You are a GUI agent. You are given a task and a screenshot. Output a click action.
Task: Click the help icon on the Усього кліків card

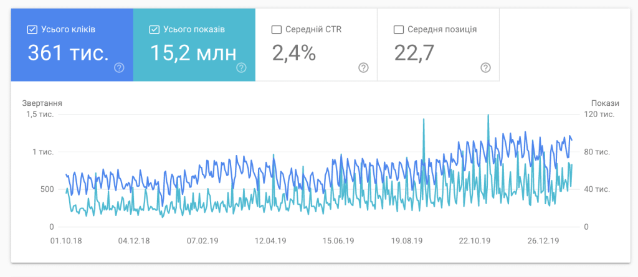point(120,68)
